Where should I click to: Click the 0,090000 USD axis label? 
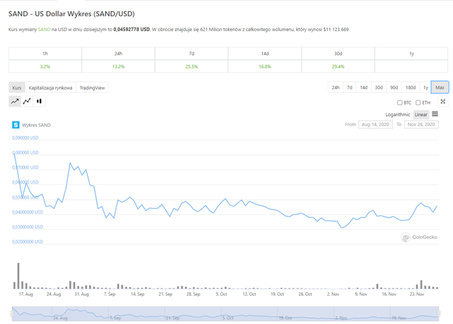point(25,138)
